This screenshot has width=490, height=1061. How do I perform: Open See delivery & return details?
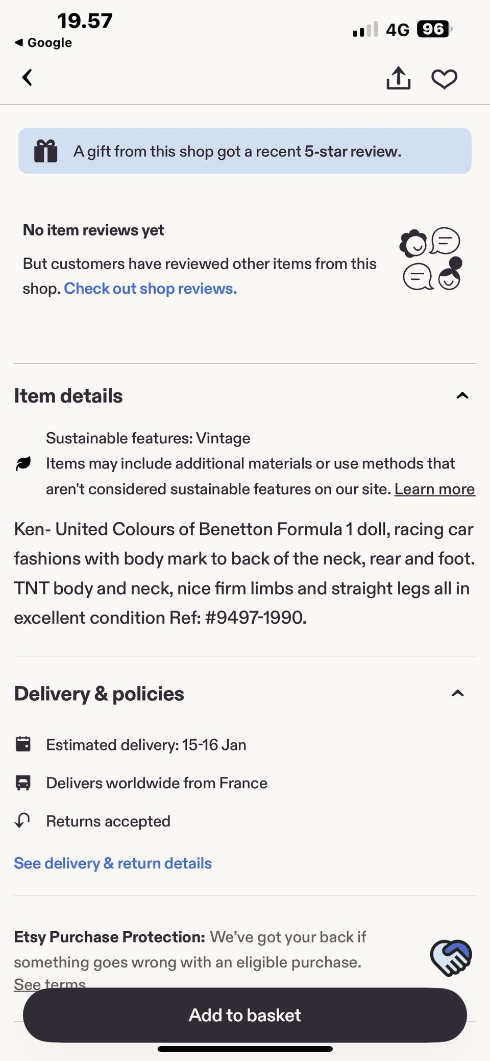(113, 863)
